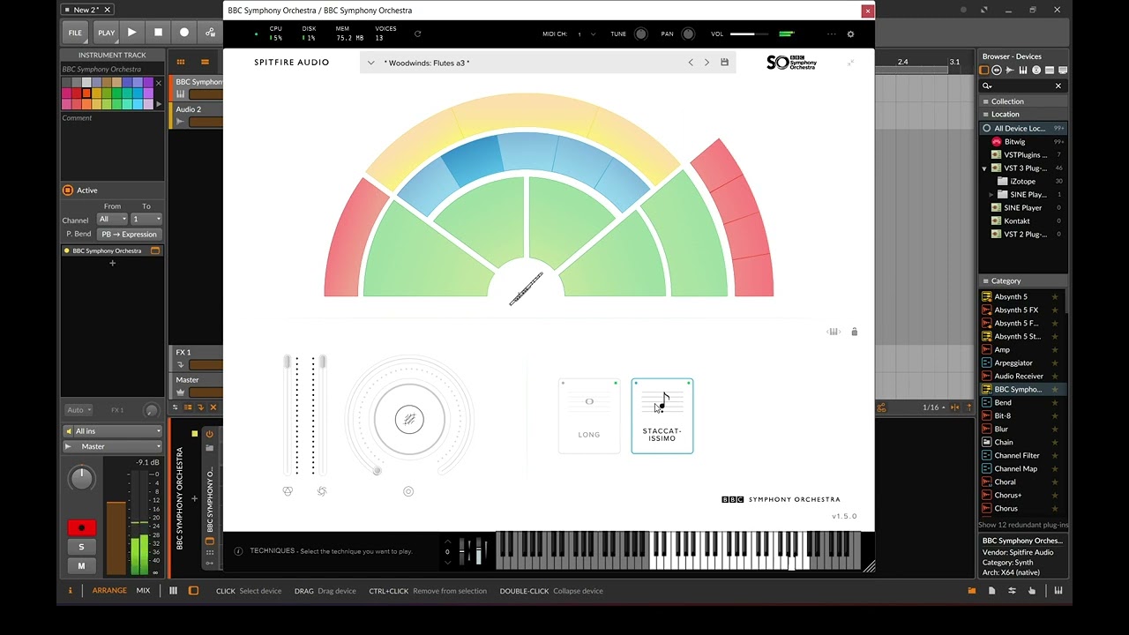Select BBC Symphony Orchestra device in chain list

pyautogui.click(x=112, y=250)
